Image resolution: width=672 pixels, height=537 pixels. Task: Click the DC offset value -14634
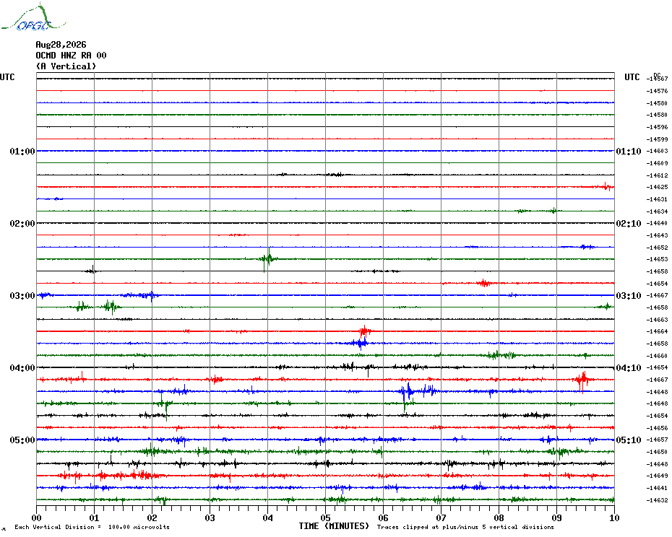657,211
